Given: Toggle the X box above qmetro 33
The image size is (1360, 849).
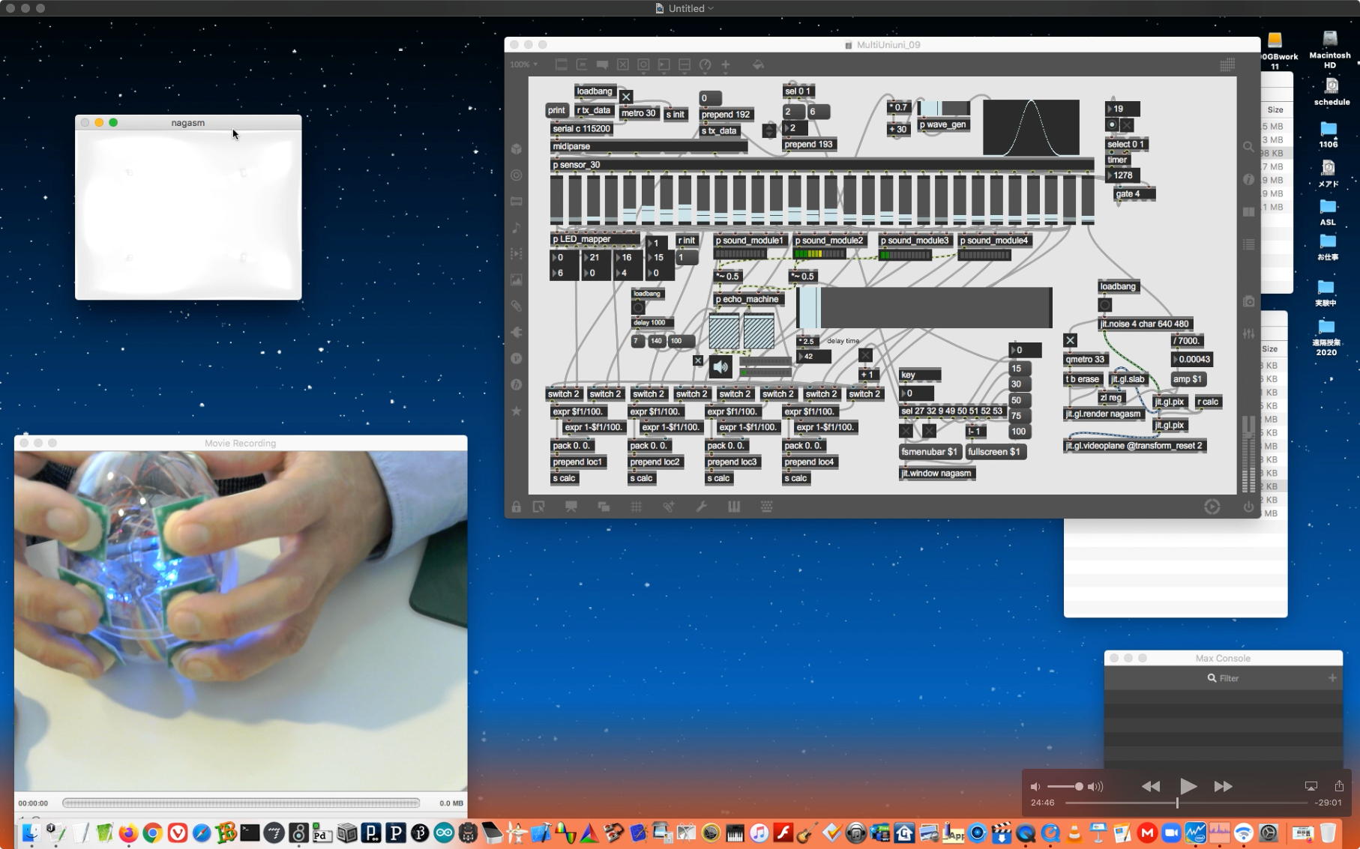Looking at the screenshot, I should click(x=1070, y=340).
